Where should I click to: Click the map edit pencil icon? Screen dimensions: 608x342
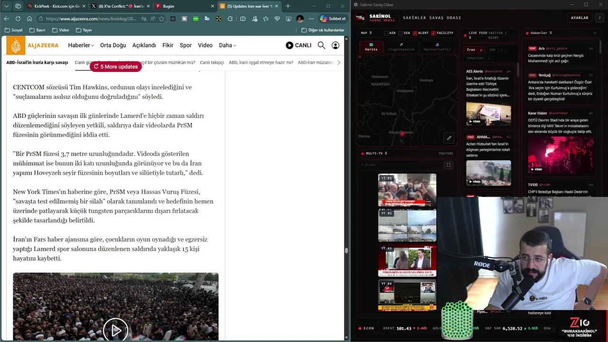click(449, 138)
